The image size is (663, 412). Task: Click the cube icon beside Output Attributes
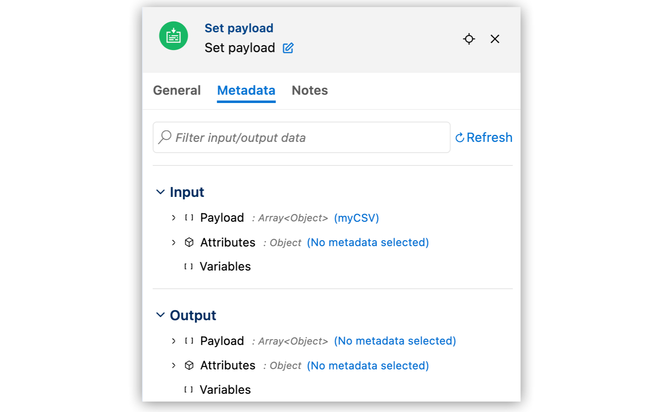click(x=189, y=365)
